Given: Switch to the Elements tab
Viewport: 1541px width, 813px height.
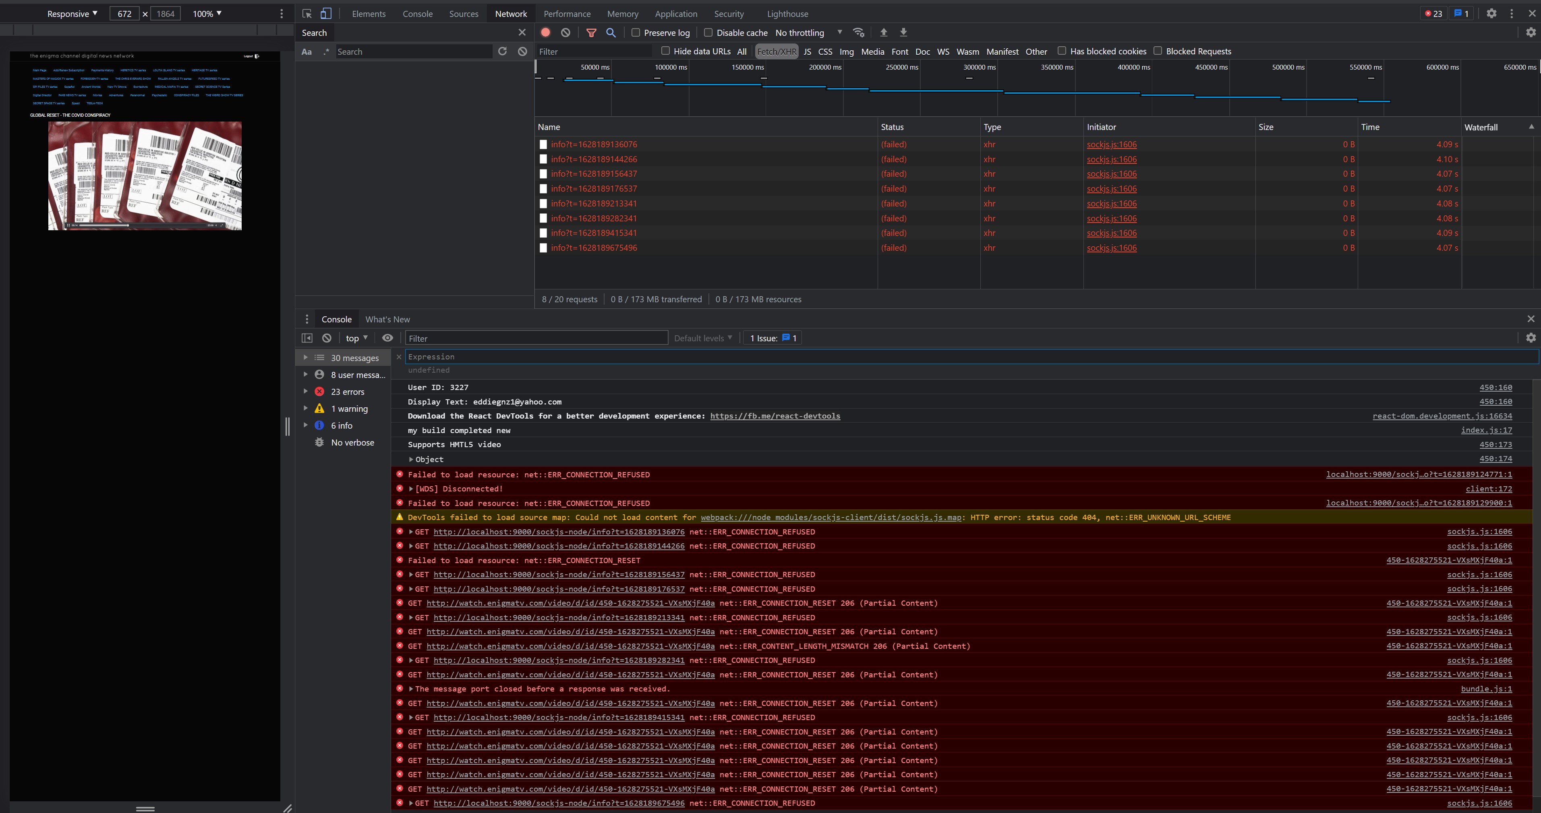Looking at the screenshot, I should [369, 13].
